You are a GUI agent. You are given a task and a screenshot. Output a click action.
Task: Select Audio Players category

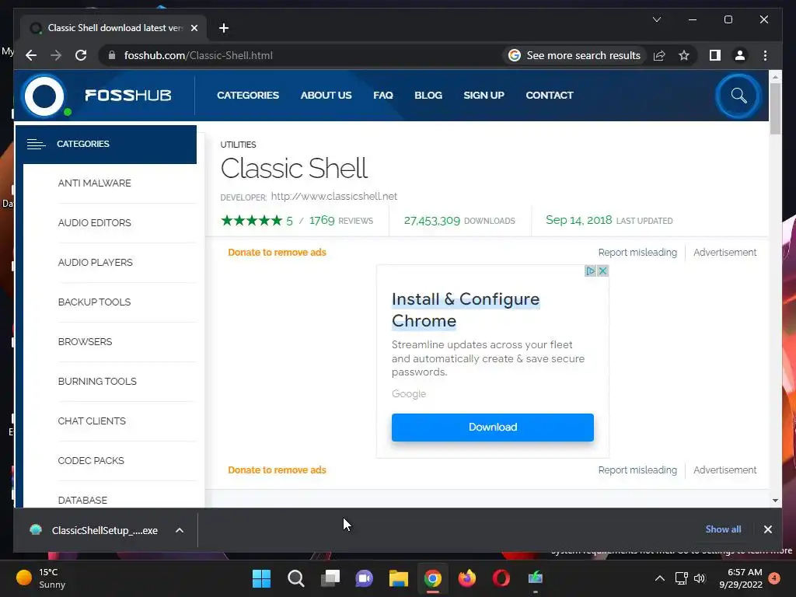[x=95, y=263]
